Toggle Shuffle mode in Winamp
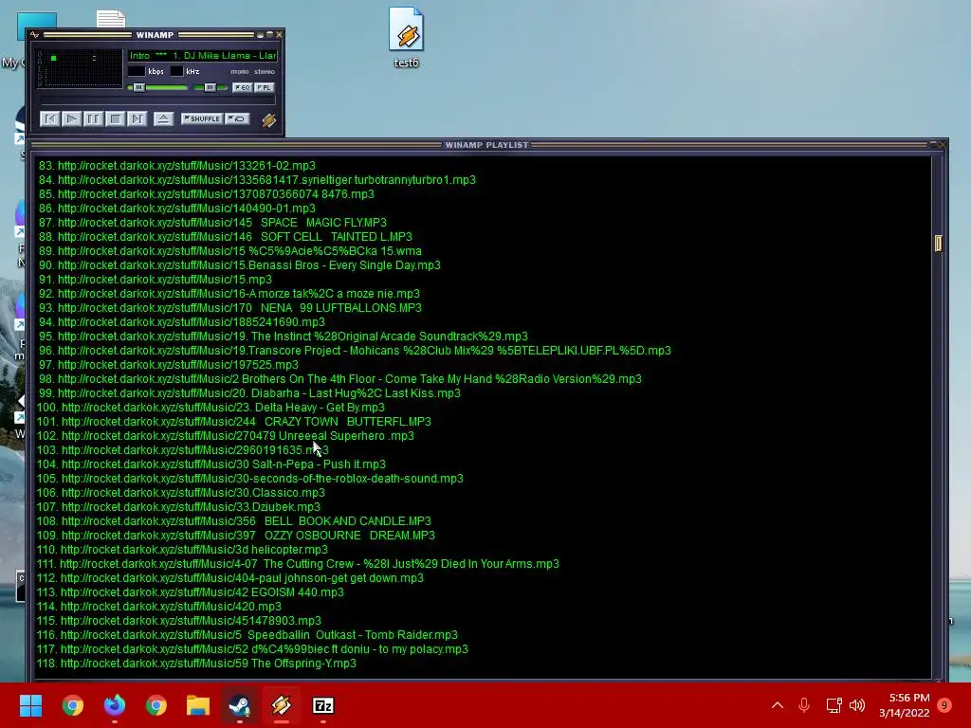 click(x=202, y=118)
